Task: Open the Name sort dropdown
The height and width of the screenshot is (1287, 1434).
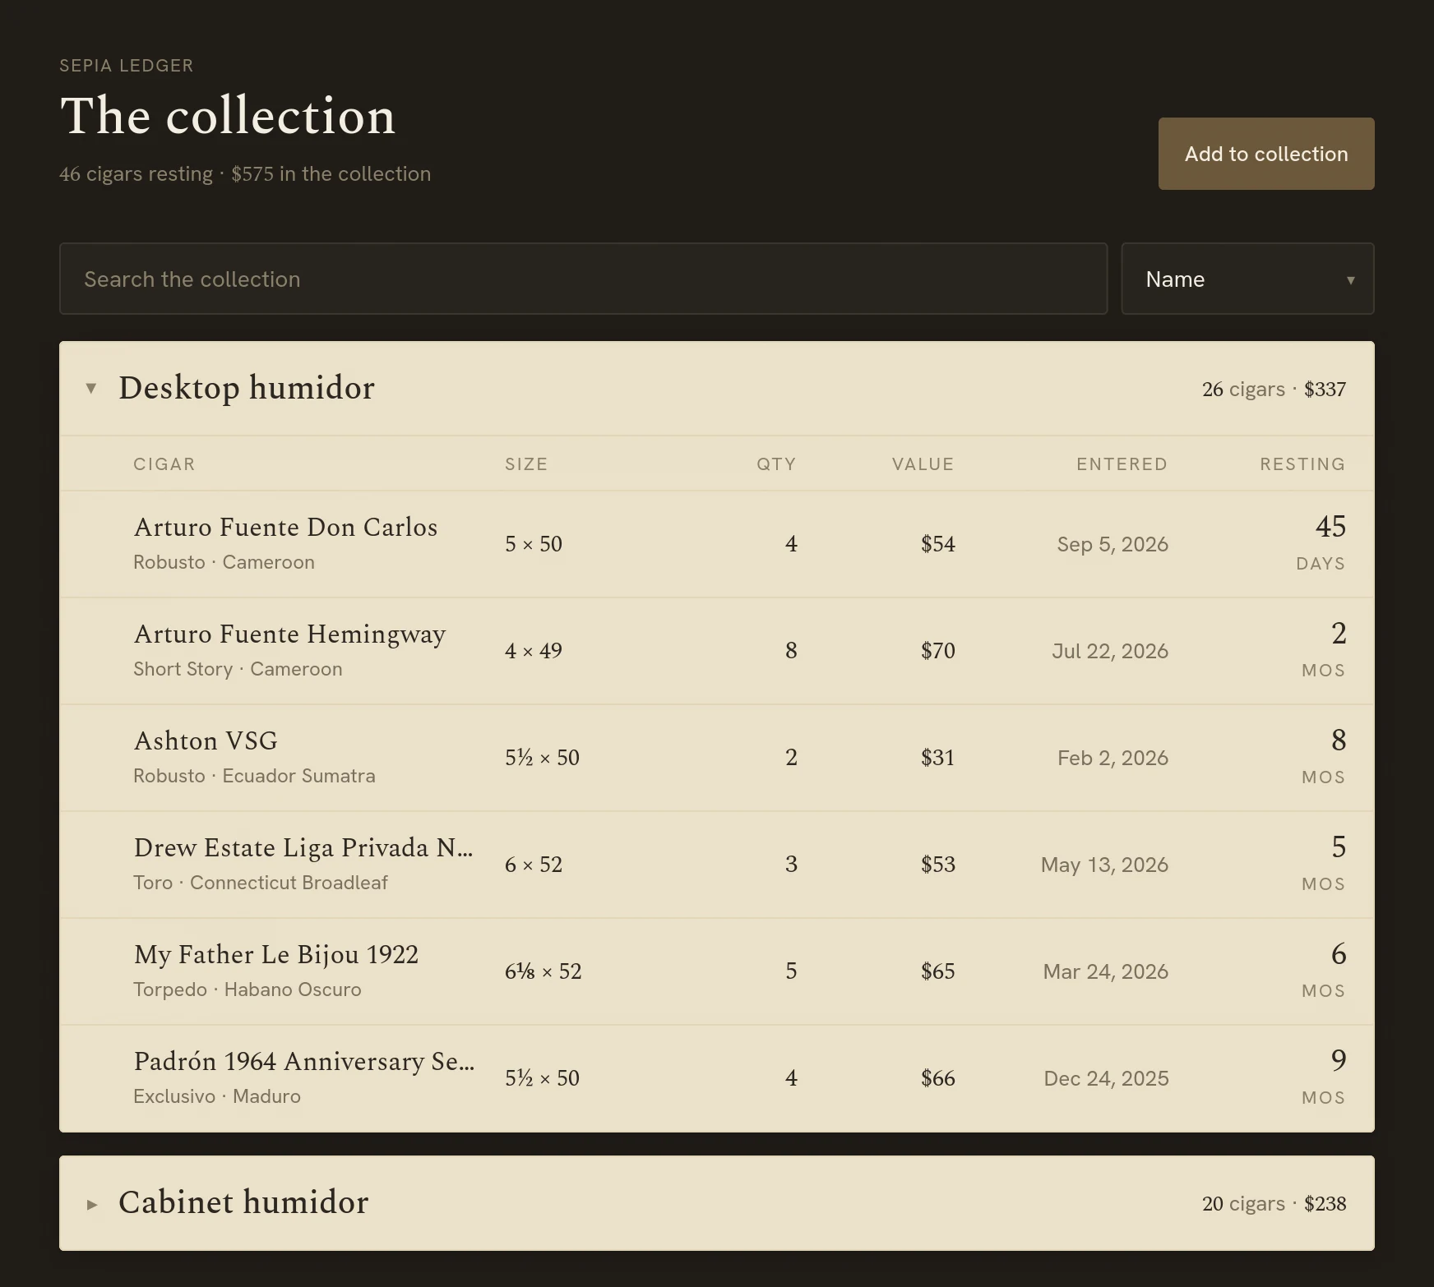Action: 1247,279
